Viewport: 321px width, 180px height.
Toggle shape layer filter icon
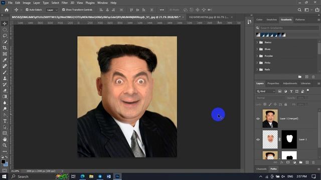(297, 91)
